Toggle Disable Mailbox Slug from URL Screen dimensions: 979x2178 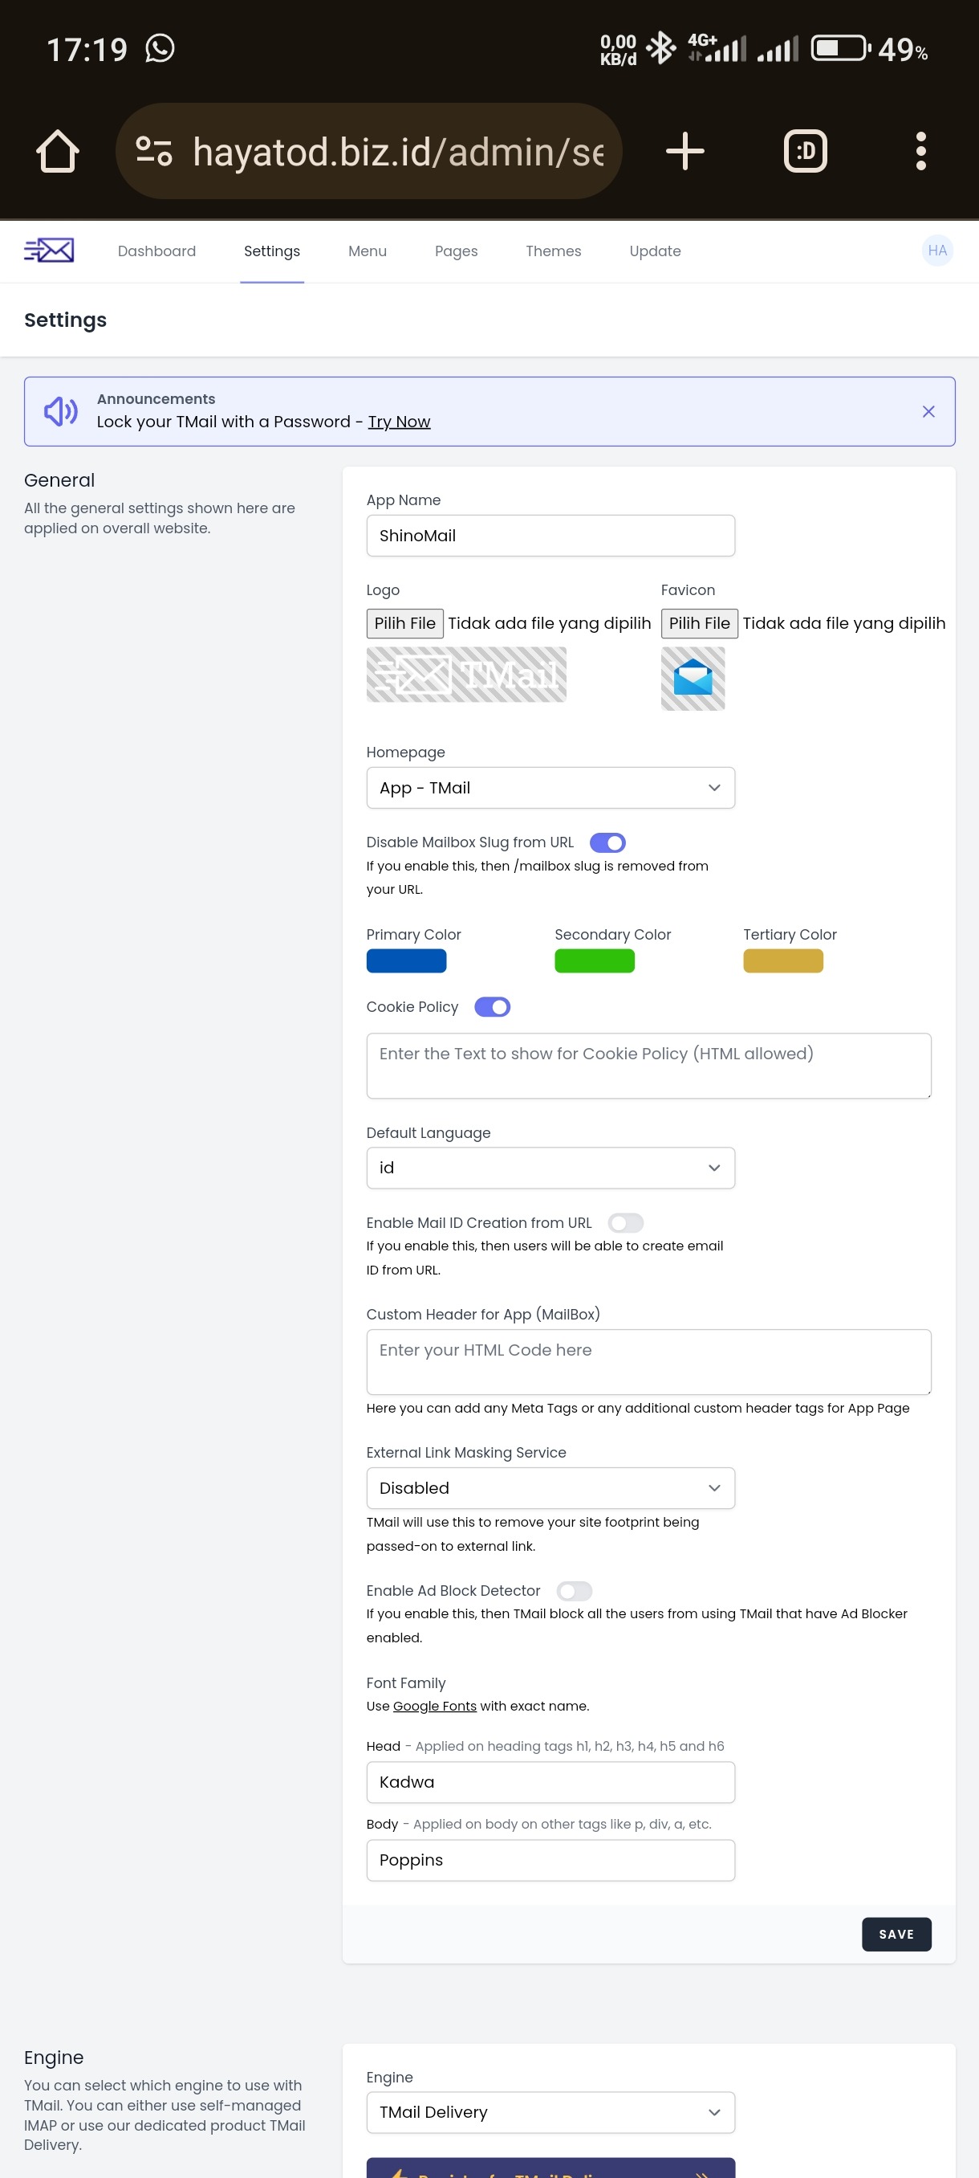[x=607, y=842]
